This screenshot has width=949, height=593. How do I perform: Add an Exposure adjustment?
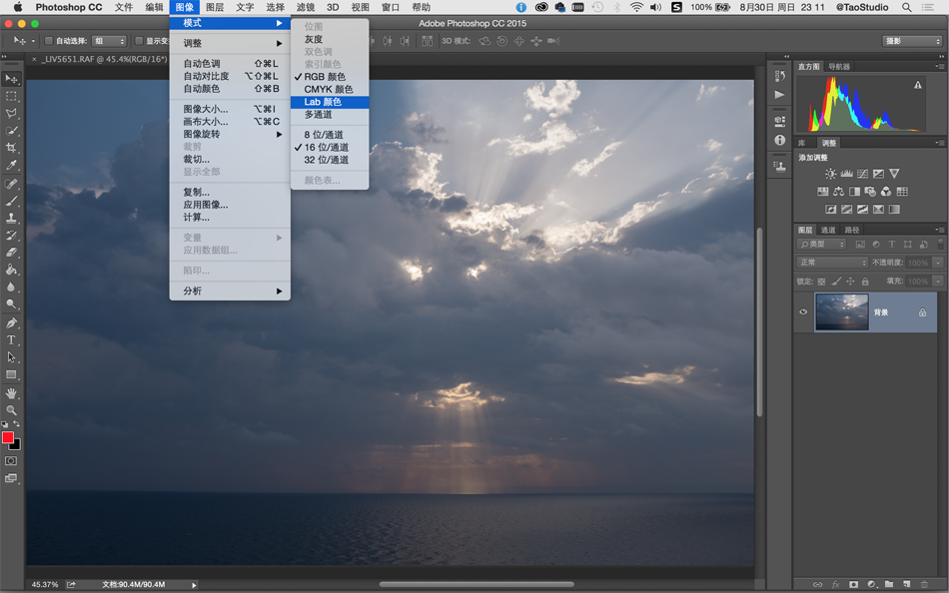878,174
